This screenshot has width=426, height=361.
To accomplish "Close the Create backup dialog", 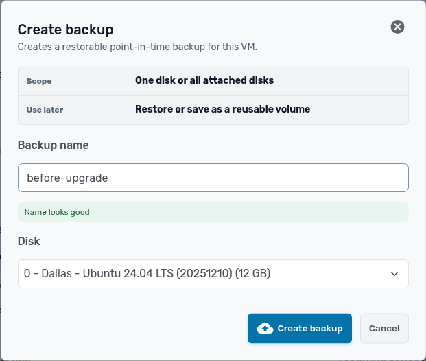I will point(397,27).
